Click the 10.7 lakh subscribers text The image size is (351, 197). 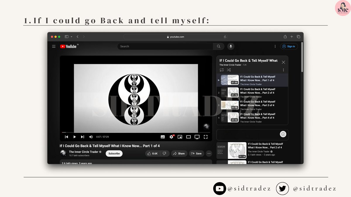79,155
